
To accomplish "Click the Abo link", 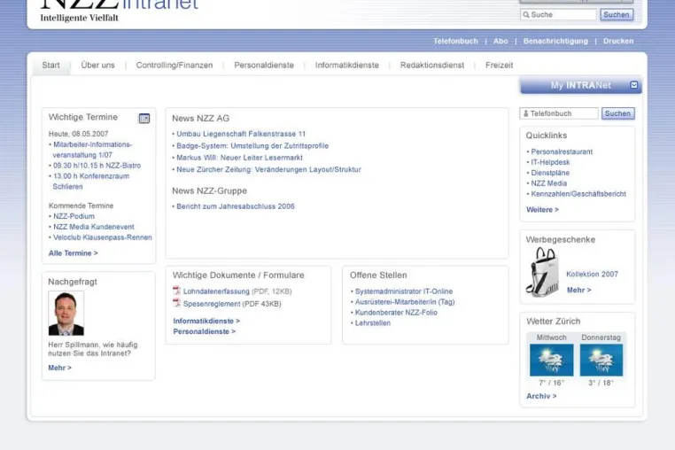I will click(500, 41).
